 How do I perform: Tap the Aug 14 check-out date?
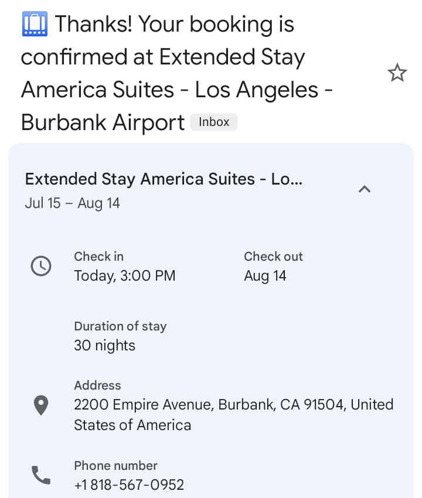click(x=265, y=276)
